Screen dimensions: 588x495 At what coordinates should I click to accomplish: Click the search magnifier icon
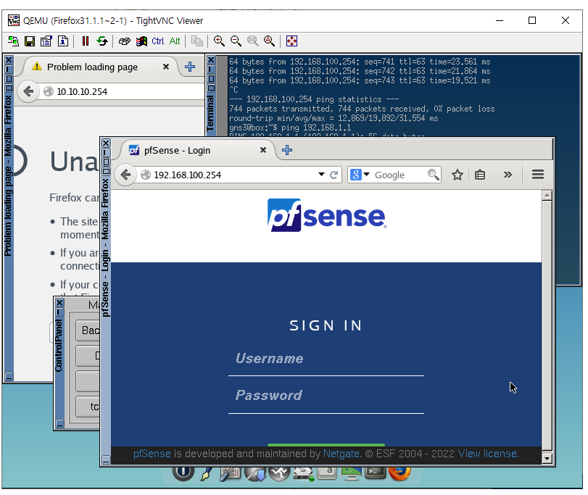[433, 175]
